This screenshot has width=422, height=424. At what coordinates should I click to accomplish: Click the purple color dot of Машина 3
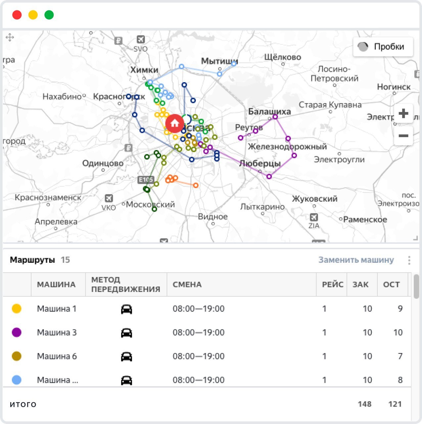(17, 333)
